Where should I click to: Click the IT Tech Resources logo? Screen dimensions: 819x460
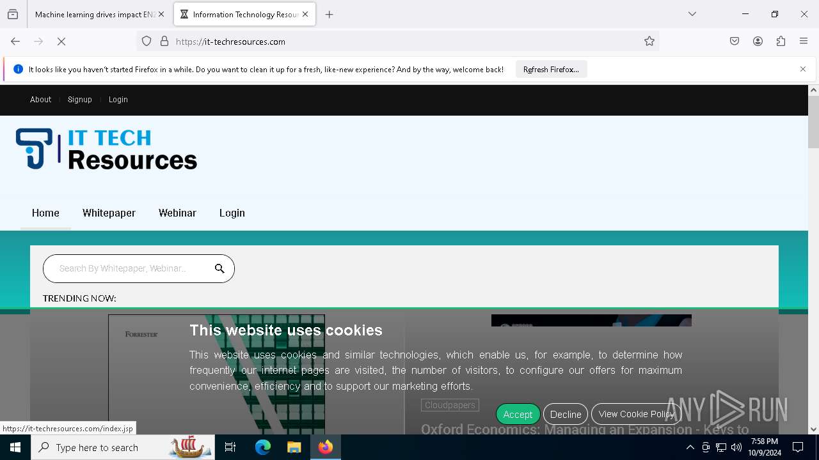tap(106, 149)
